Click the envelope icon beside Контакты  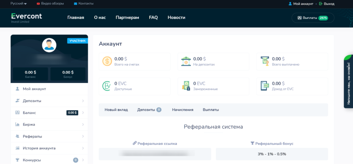coord(75,3)
